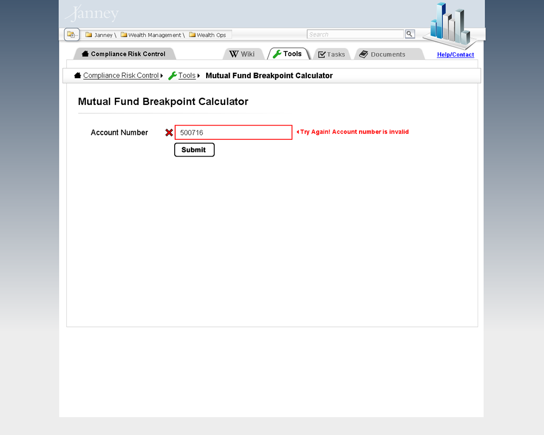
Task: Expand the arrow after Compliance Risk Control breadcrumb
Action: click(x=161, y=76)
